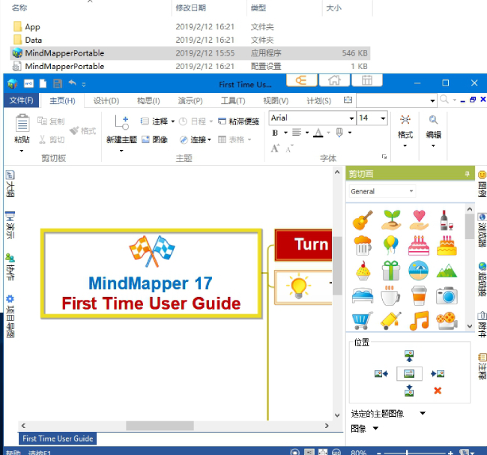This screenshot has height=455, width=487.
Task: Open the 文件(F) file menu
Action: (21, 100)
